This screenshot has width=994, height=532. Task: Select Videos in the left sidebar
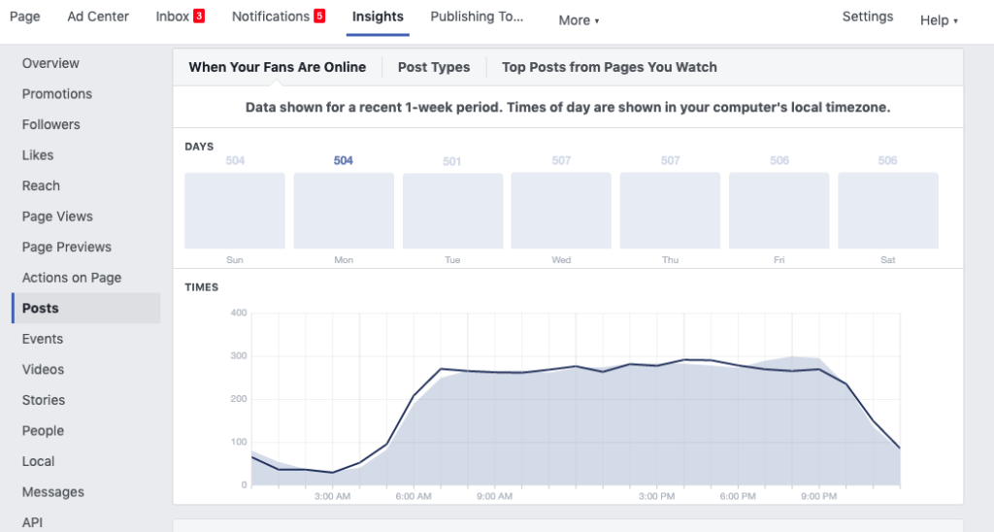click(x=43, y=369)
